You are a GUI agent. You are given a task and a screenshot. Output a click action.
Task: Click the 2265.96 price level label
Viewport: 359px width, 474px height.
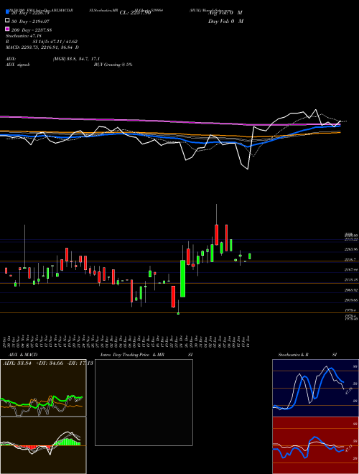click(351, 249)
